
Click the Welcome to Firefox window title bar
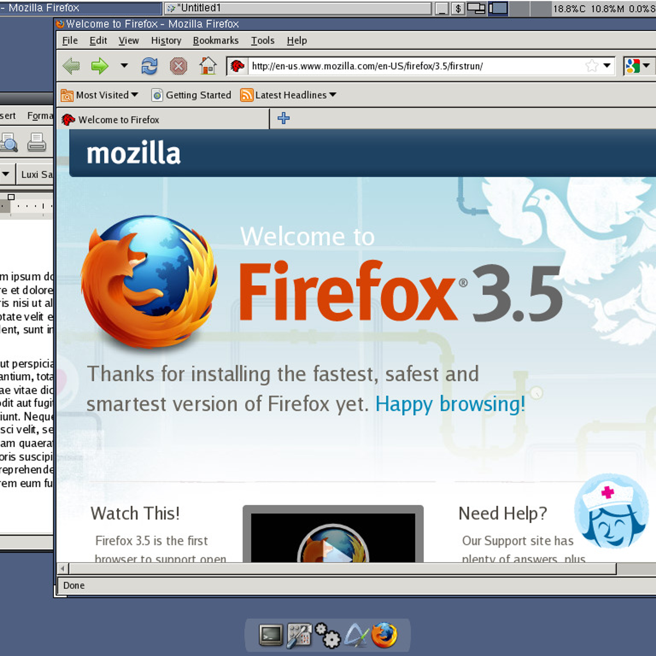pos(356,24)
